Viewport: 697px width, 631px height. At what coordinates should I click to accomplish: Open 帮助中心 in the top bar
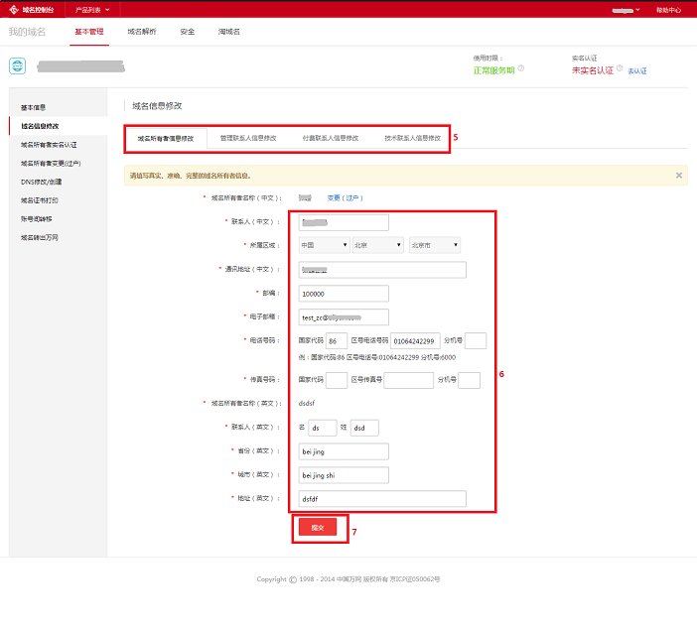coord(668,9)
